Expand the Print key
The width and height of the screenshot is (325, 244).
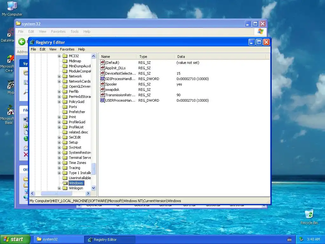click(59, 117)
